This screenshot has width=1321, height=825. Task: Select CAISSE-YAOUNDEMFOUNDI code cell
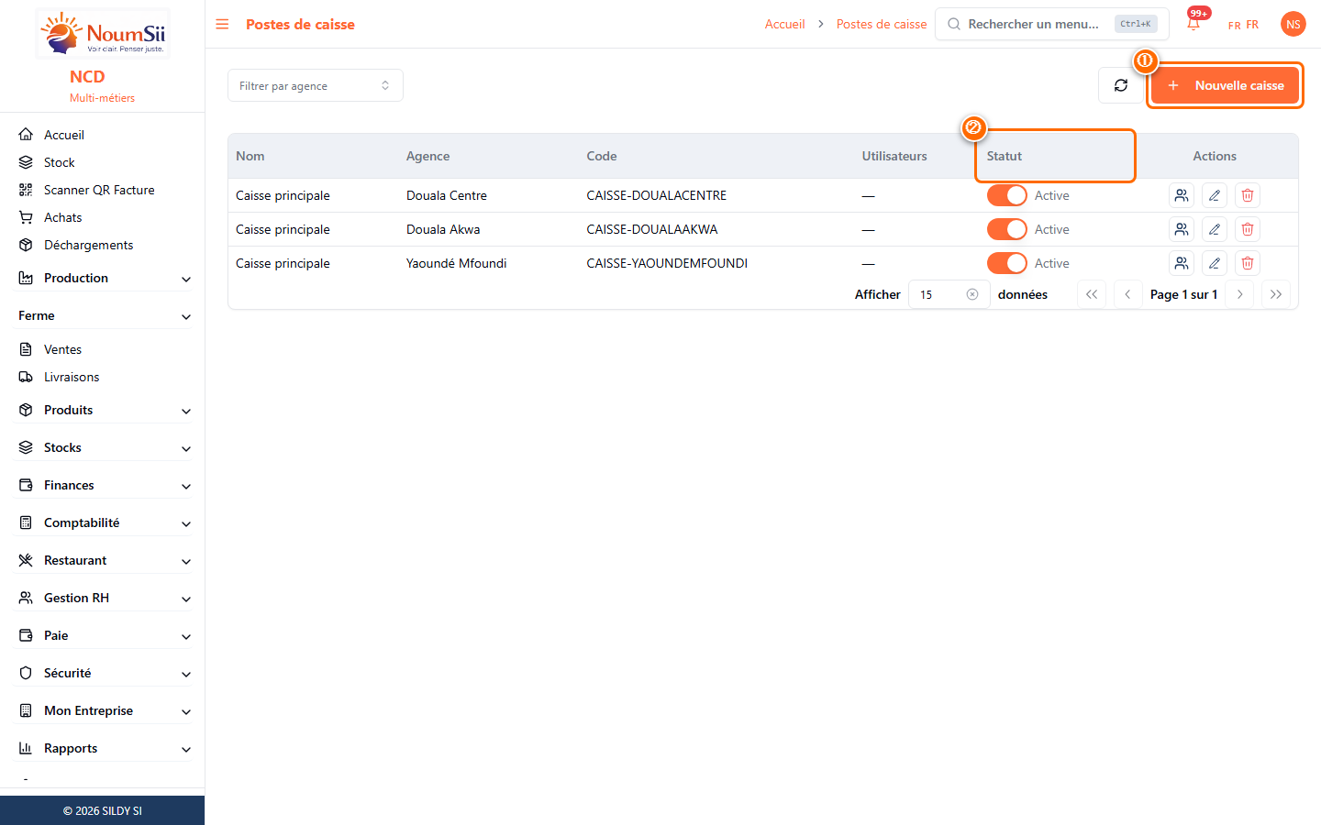(x=667, y=263)
